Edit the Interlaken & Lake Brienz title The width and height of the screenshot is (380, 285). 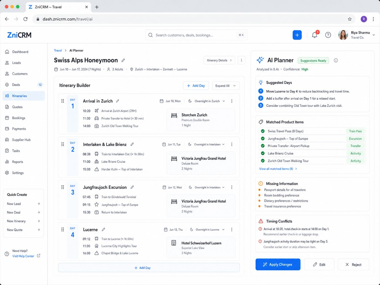(x=132, y=144)
